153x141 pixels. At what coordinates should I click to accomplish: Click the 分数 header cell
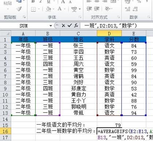134,40
